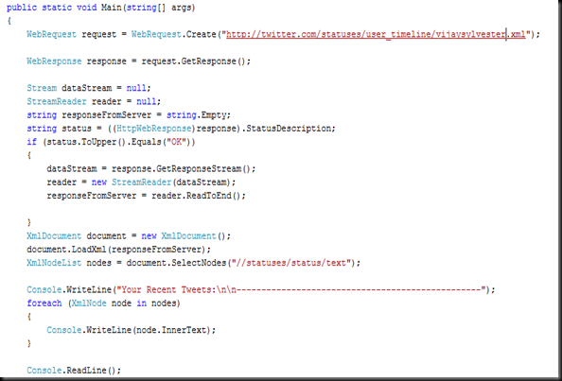Click the 'foreach' keyword

click(x=44, y=303)
